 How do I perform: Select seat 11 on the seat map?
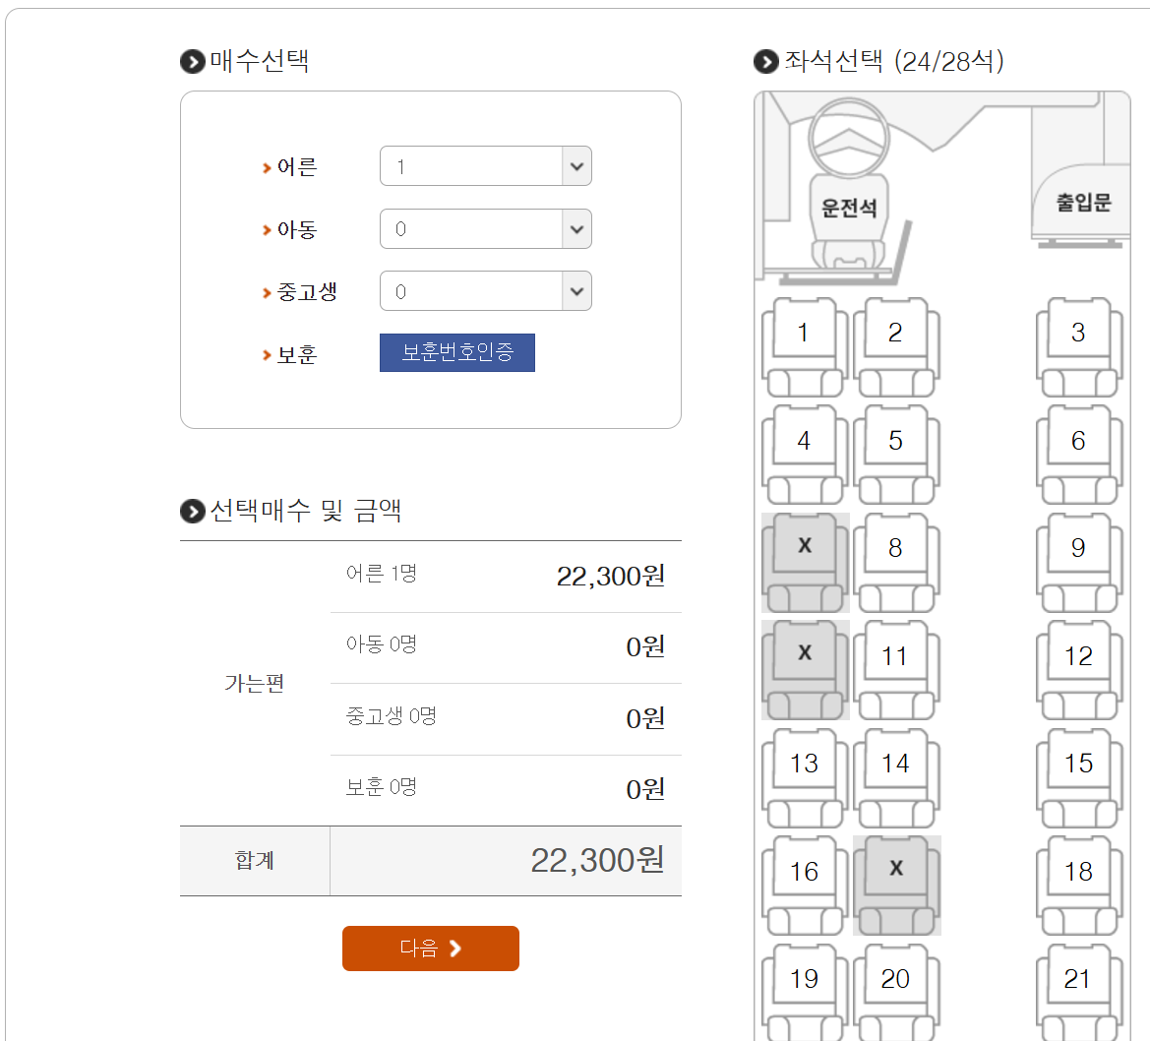pos(896,654)
